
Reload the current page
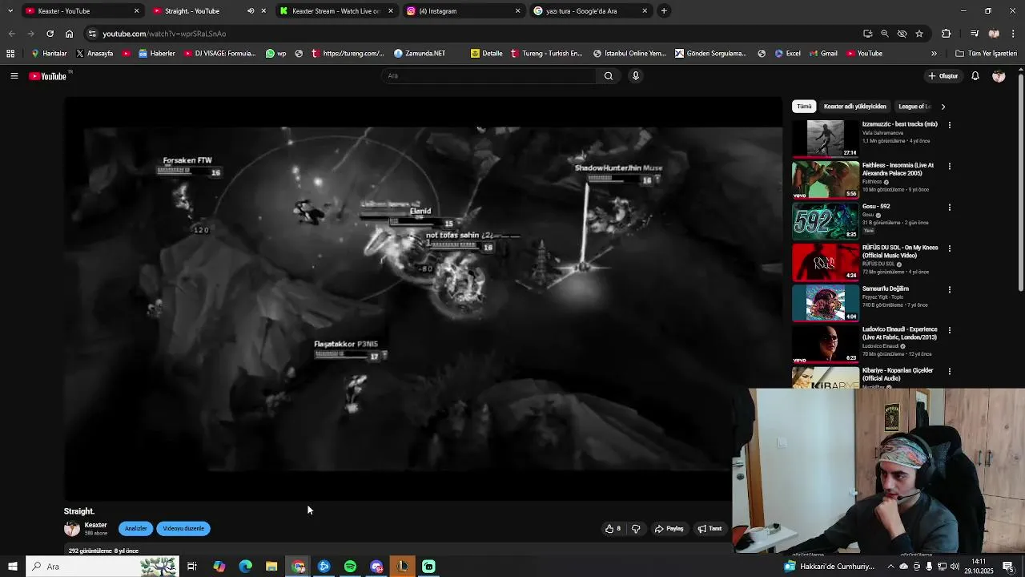[x=50, y=34]
